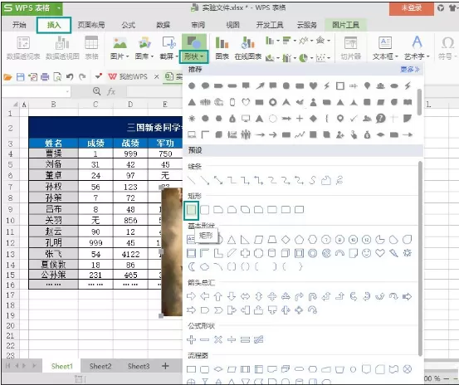This screenshot has height=385, width=459.
Task: Switch to the 插入 tab
Action: point(54,25)
